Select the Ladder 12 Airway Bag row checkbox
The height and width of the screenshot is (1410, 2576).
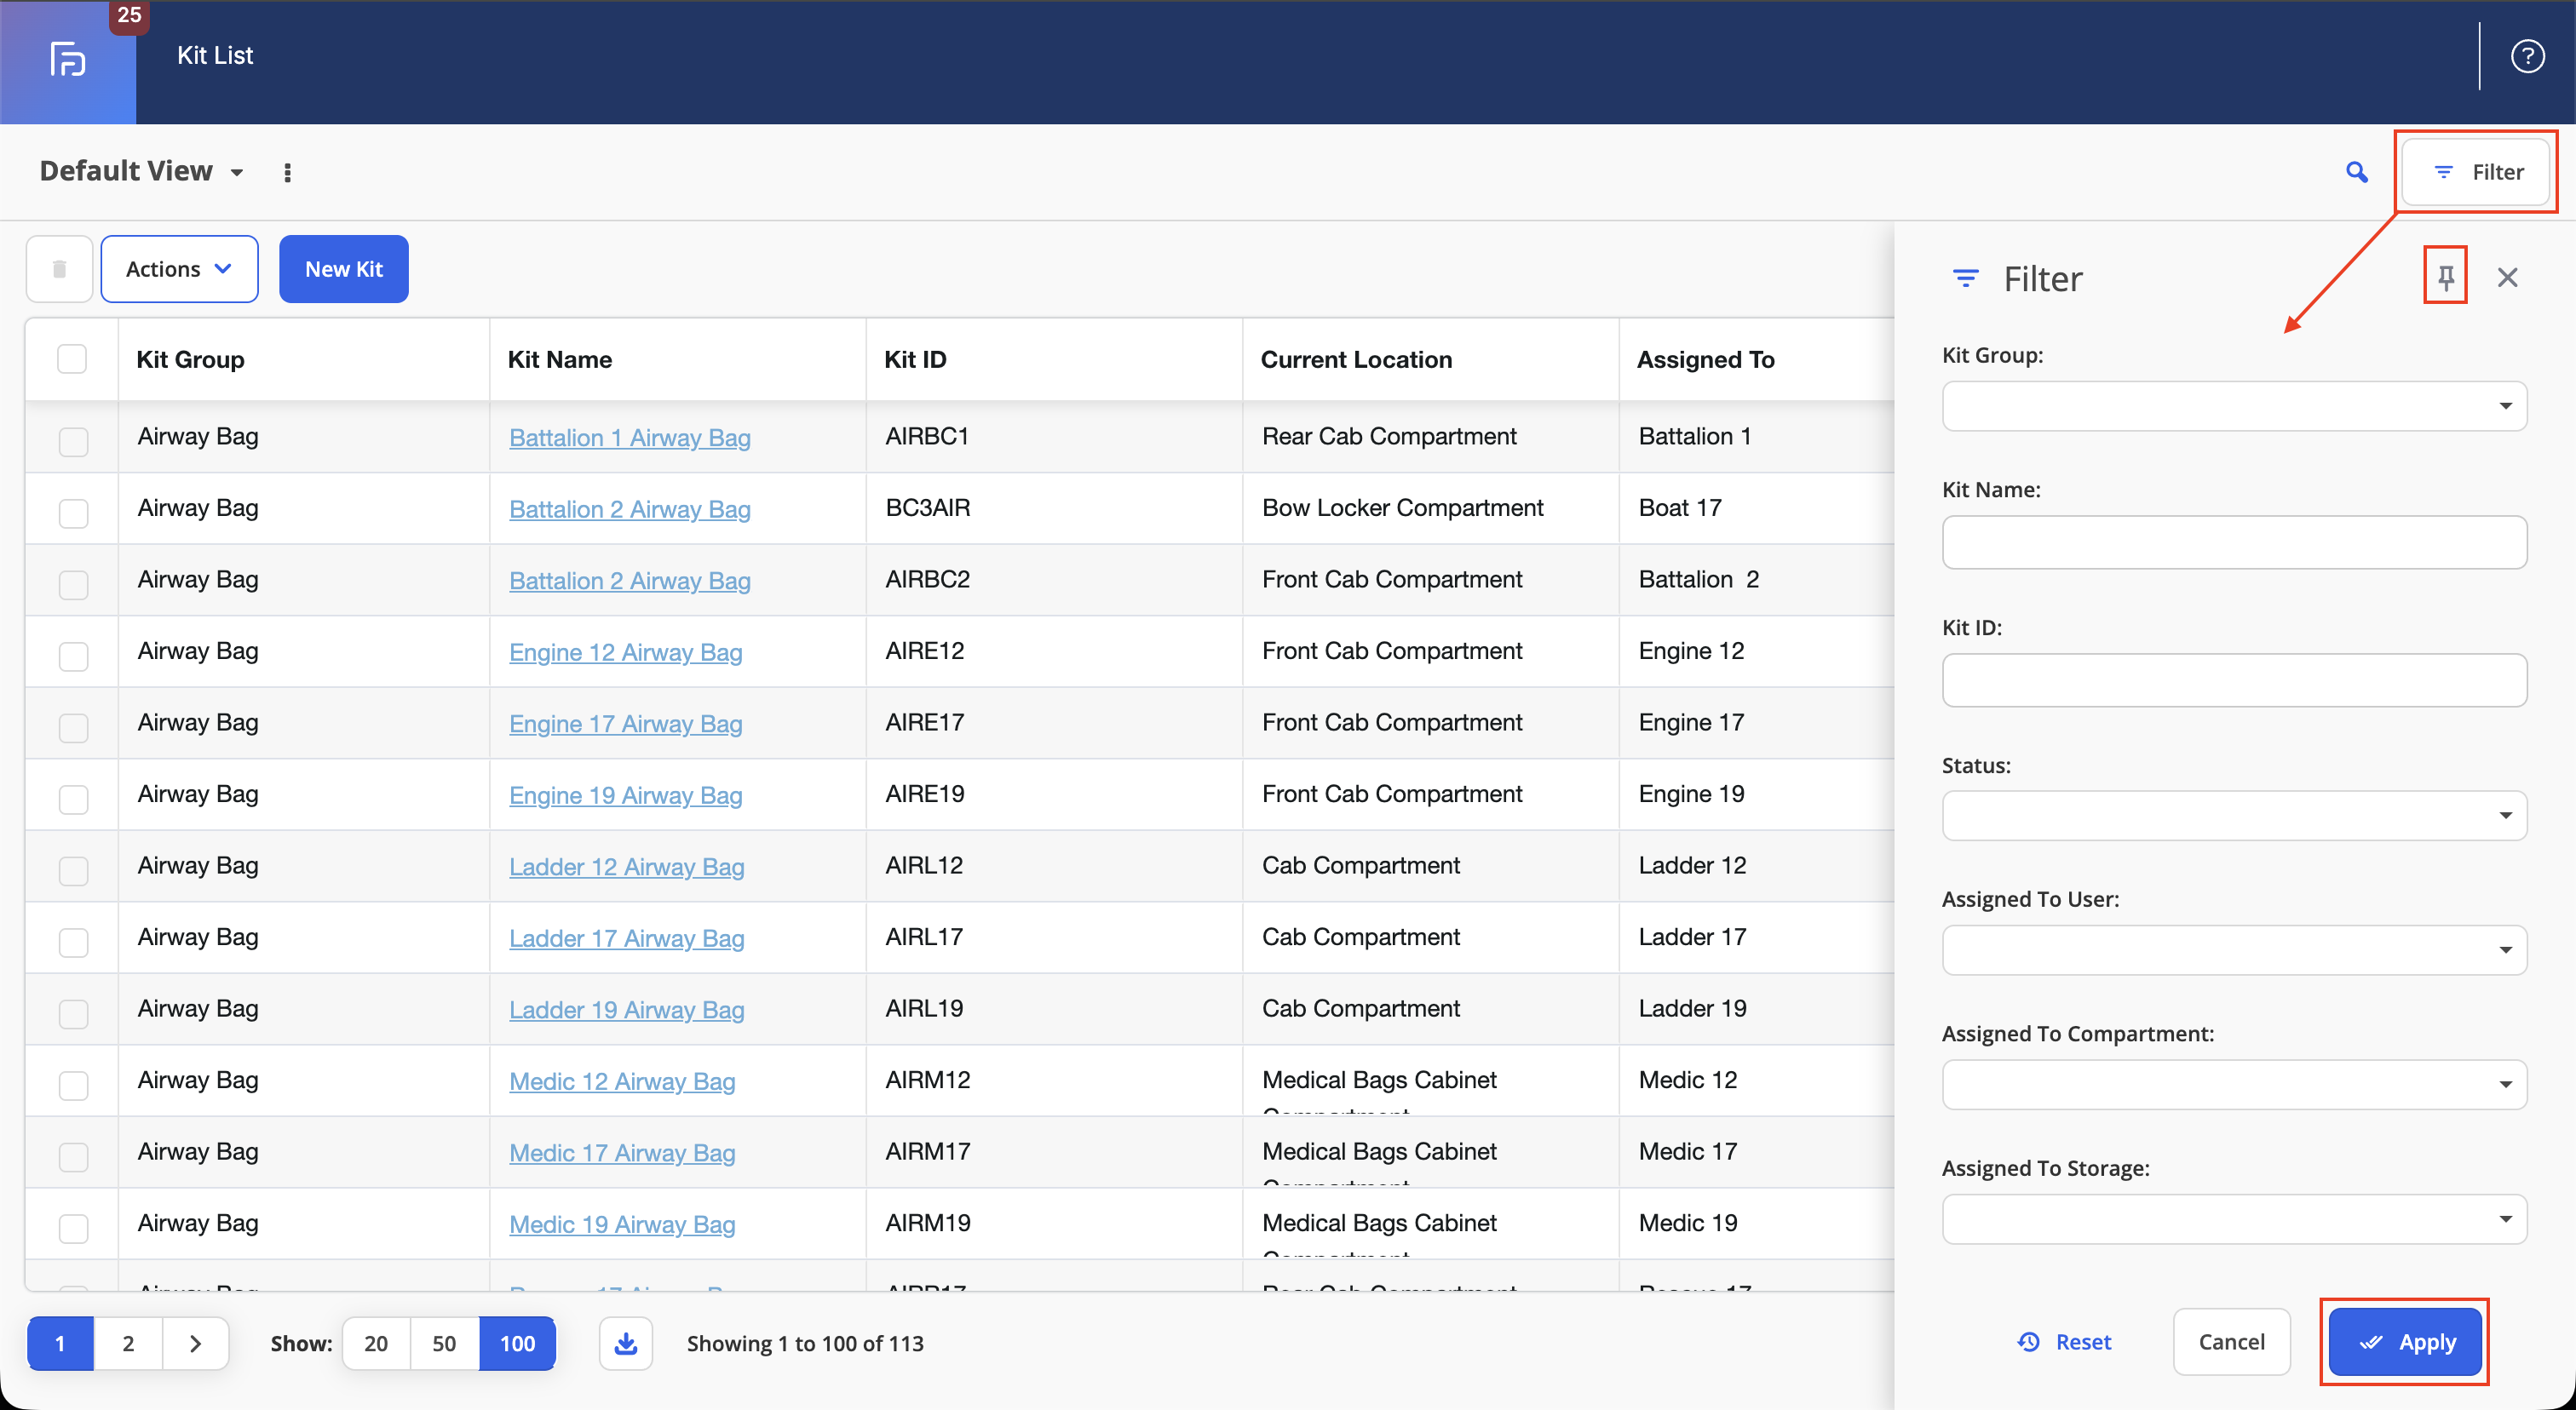pyautogui.click(x=73, y=869)
